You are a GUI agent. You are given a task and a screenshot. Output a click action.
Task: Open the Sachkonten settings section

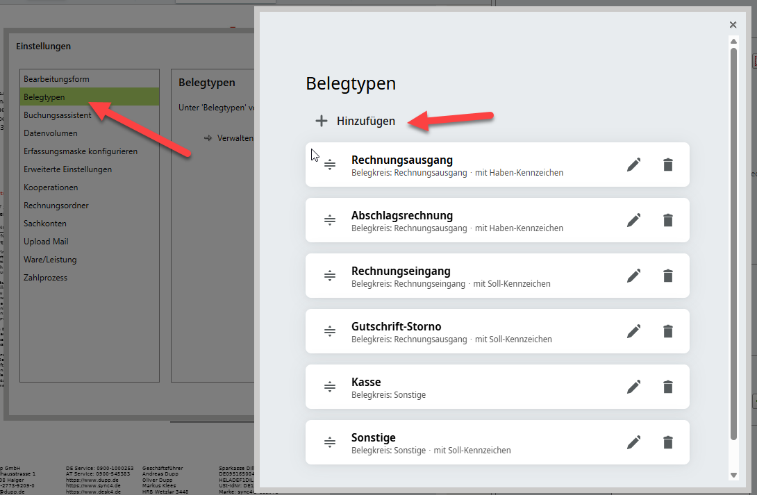(x=45, y=224)
